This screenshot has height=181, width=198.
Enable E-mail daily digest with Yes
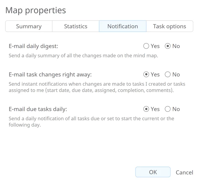click(x=146, y=46)
